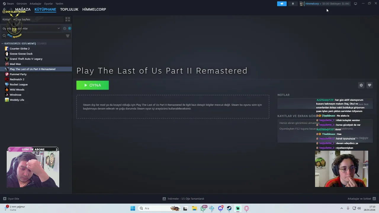This screenshot has width=379, height=213.
Task: Open friends chat icon at bottom right
Action: [x=374, y=199]
